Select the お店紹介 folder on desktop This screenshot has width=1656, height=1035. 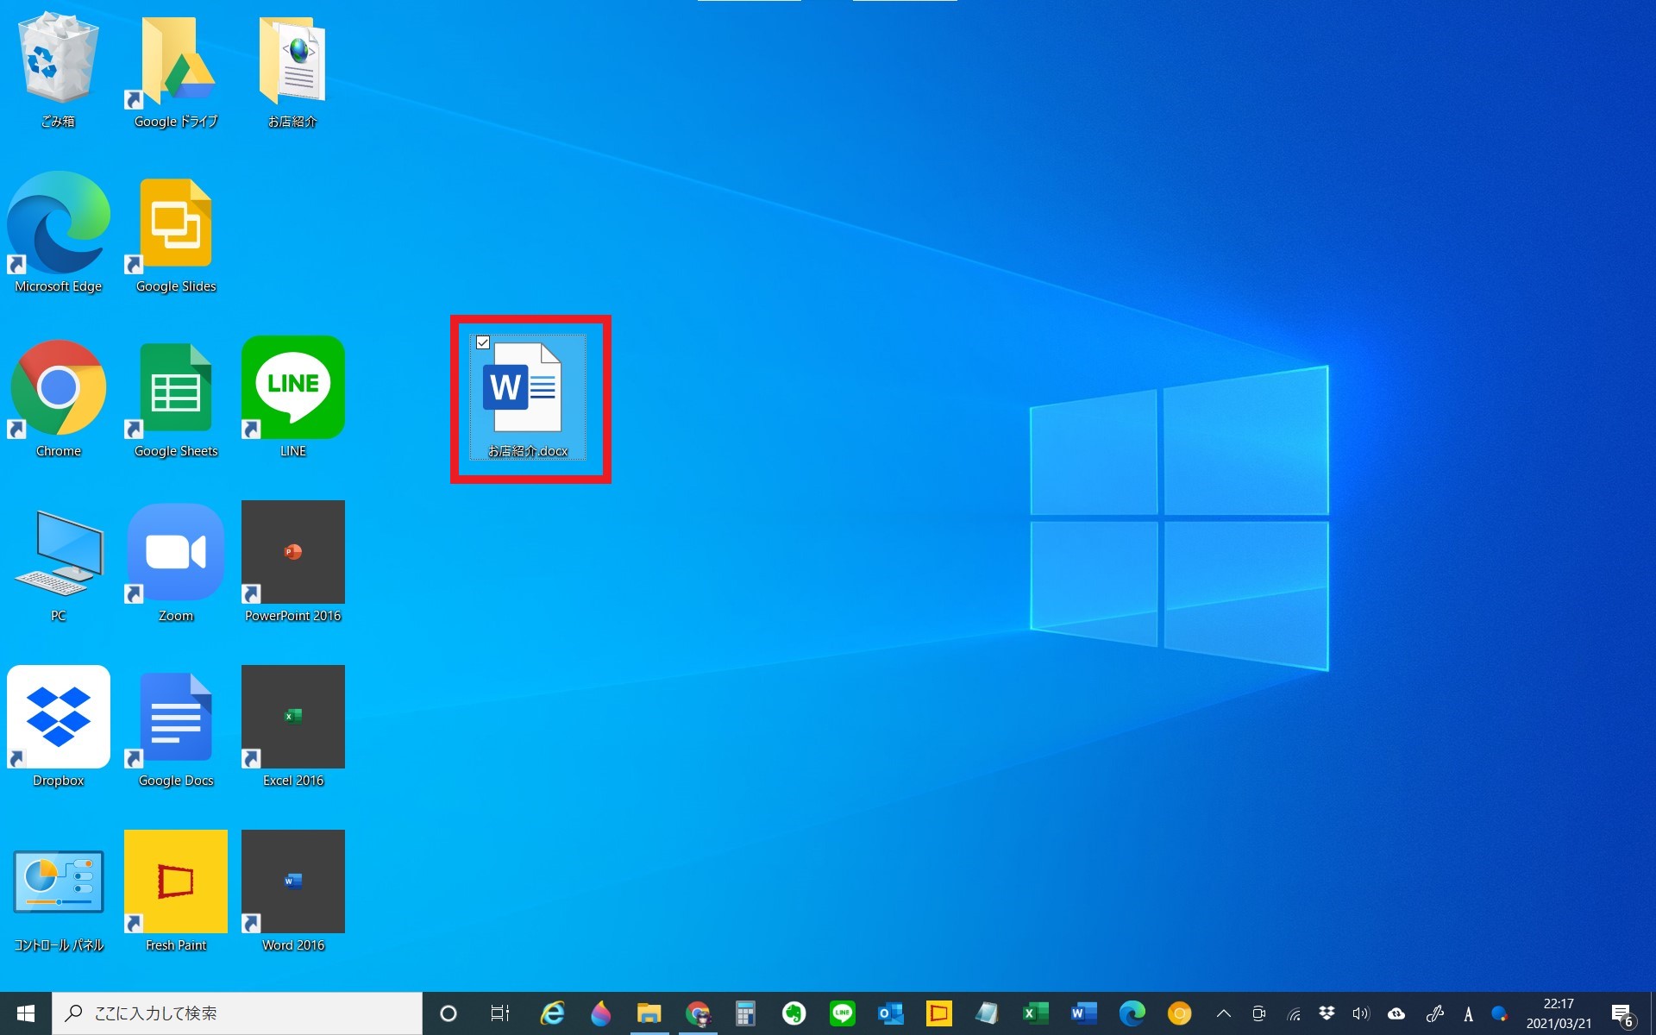click(x=292, y=71)
